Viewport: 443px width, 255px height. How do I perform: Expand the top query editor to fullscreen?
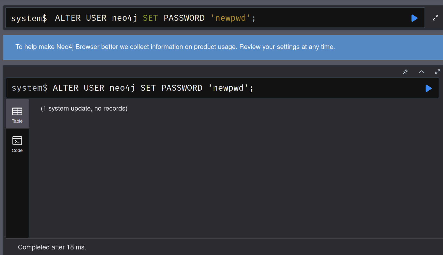435,18
